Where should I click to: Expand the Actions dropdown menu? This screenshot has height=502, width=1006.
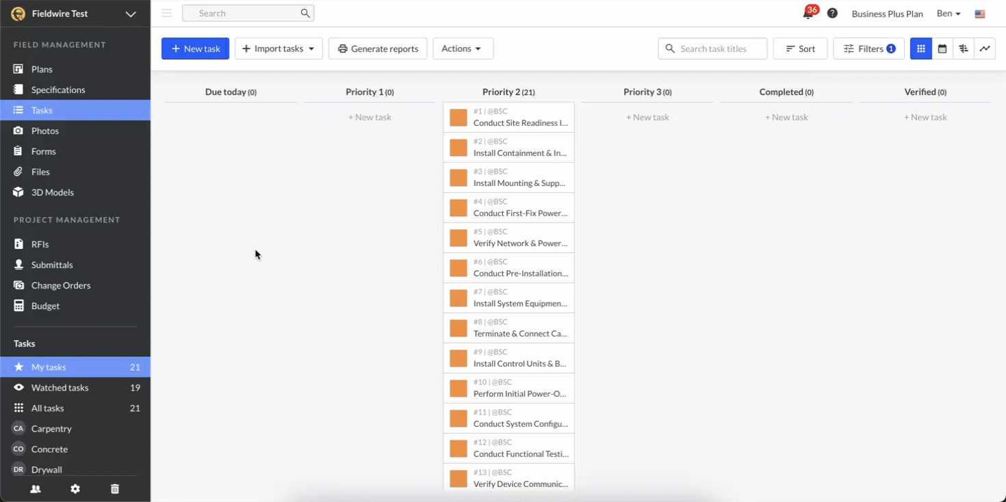[463, 49]
